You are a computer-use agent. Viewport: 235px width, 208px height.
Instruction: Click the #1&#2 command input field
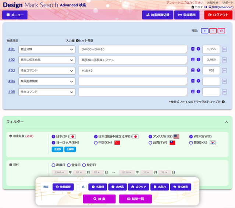(133, 70)
